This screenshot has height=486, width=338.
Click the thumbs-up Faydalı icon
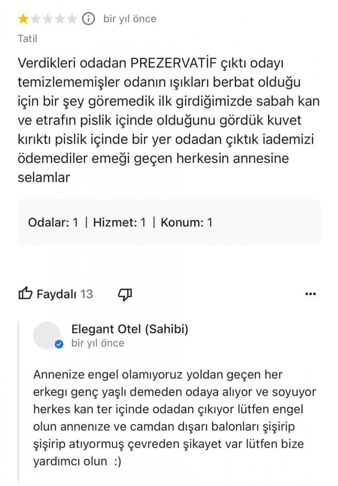[x=25, y=294]
